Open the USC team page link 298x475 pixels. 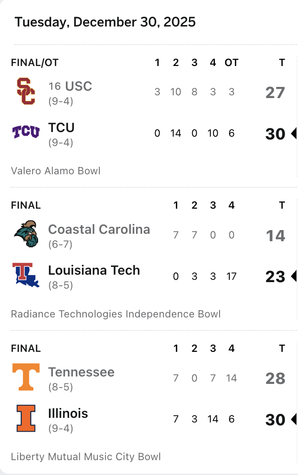78,86
